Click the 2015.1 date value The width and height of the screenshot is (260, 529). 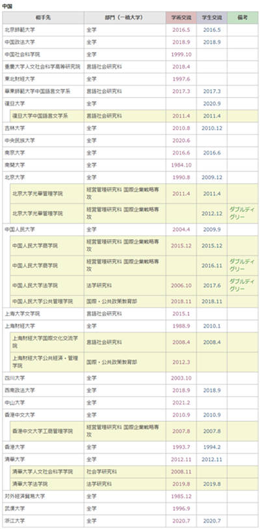[x=181, y=314]
